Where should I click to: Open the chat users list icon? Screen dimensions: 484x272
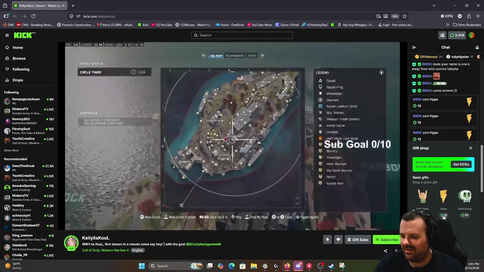click(x=477, y=47)
